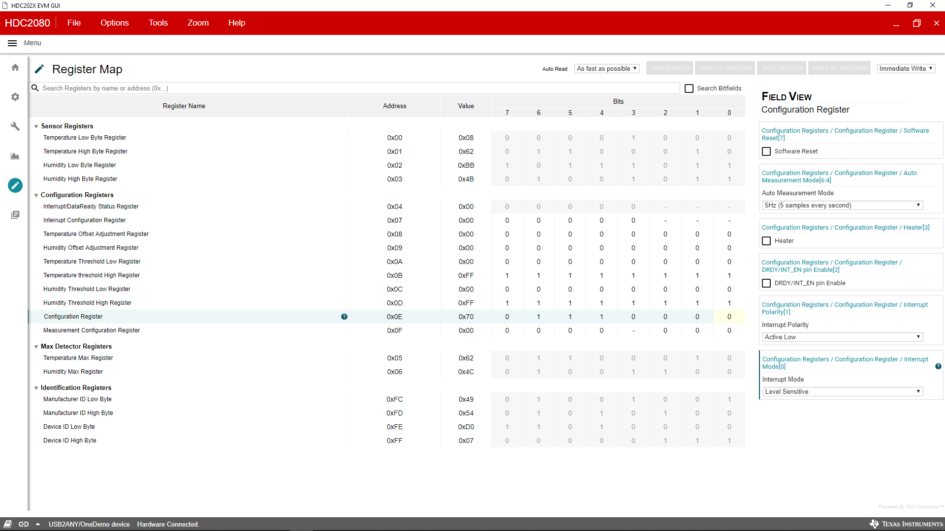Open Immediate Write mode dropdown
945x531 pixels.
tap(906, 68)
